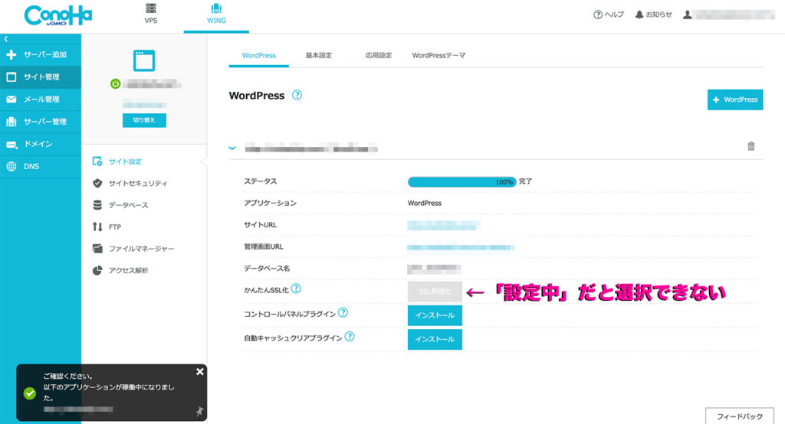Switch to the 応用設定 tab
785x424 pixels.
coord(379,56)
